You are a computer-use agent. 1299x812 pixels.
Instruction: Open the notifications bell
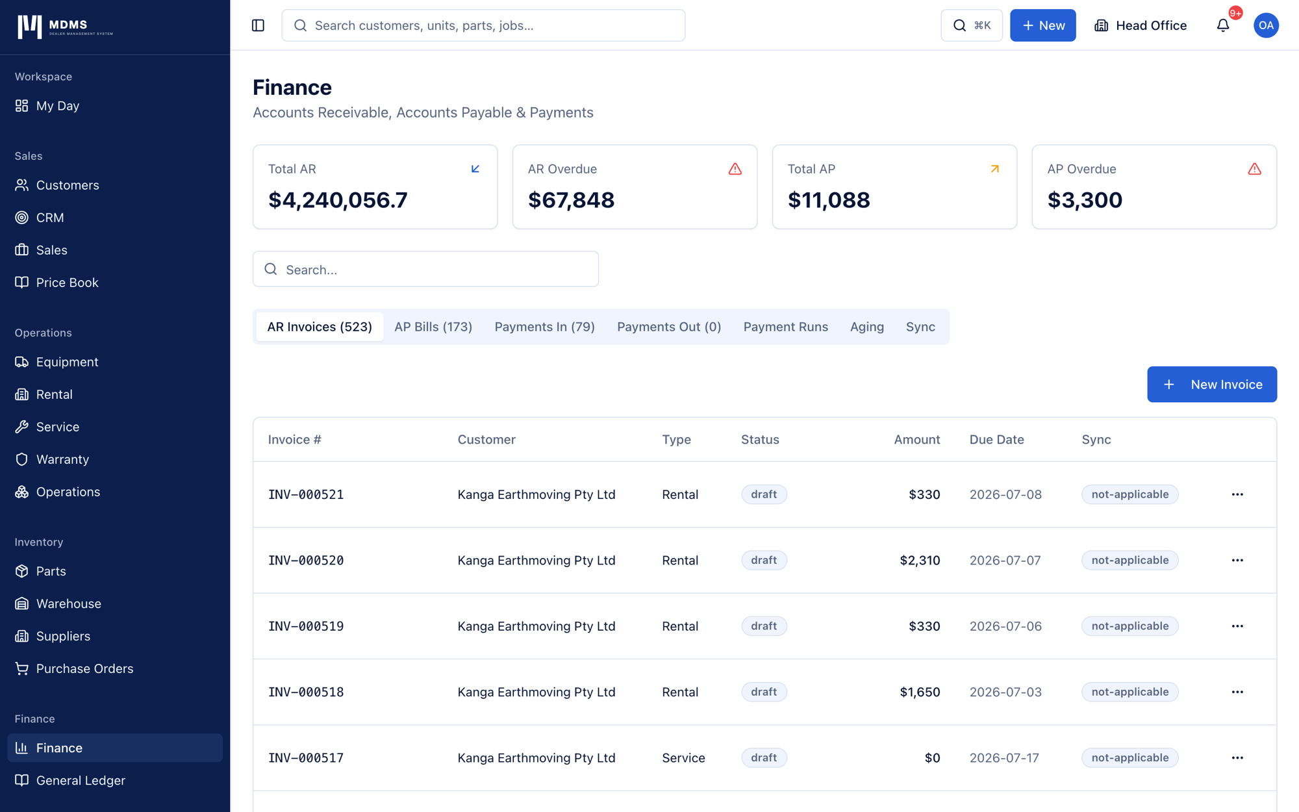click(x=1223, y=25)
